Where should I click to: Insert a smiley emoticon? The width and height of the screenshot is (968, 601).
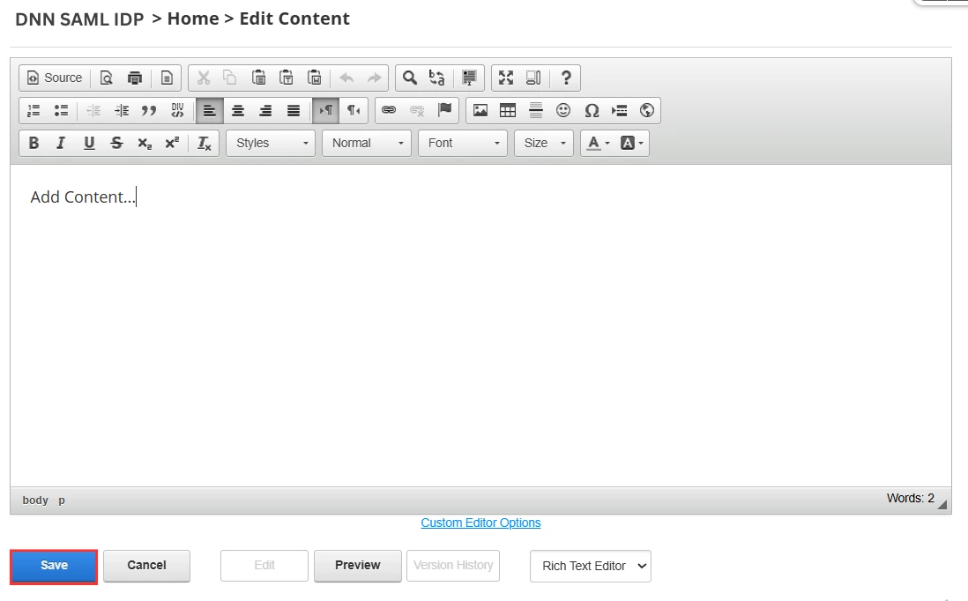coord(564,110)
